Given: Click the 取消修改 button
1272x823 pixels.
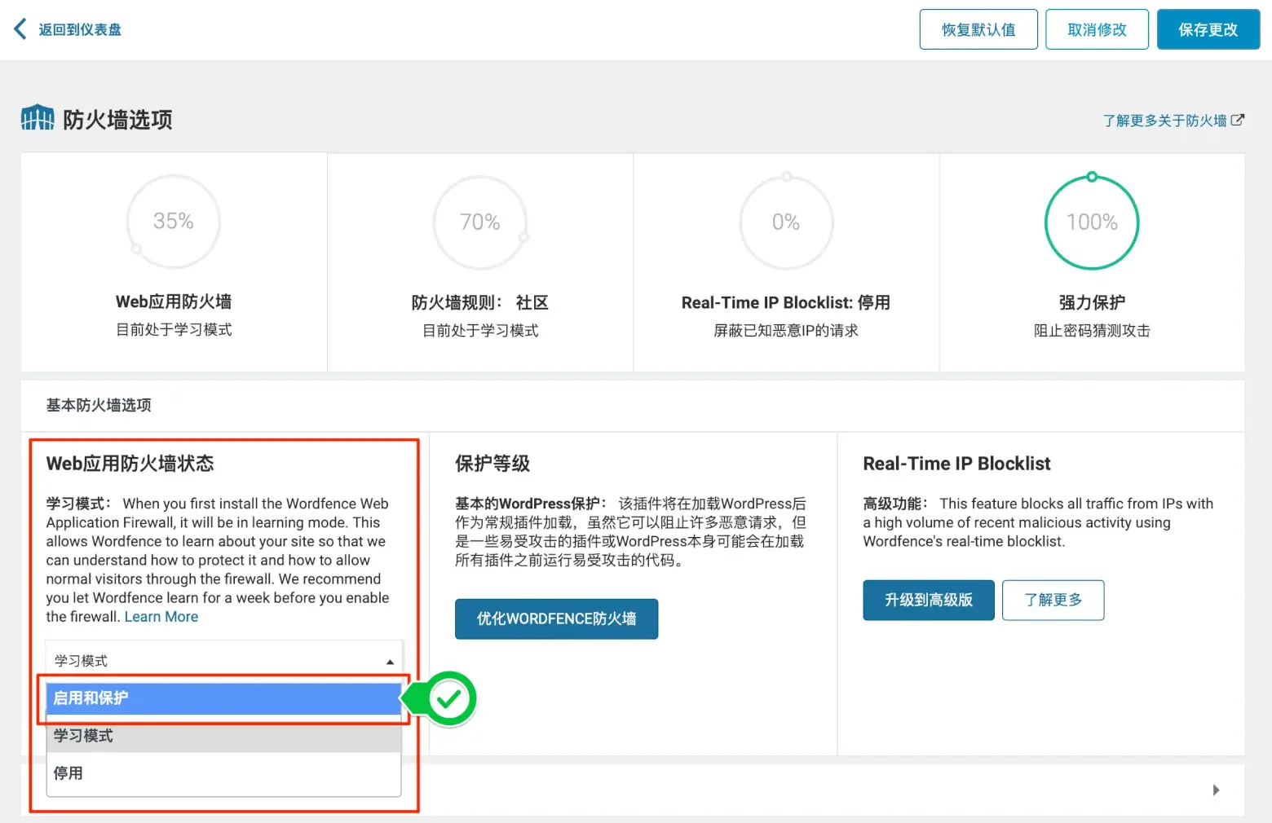Looking at the screenshot, I should click(1097, 29).
